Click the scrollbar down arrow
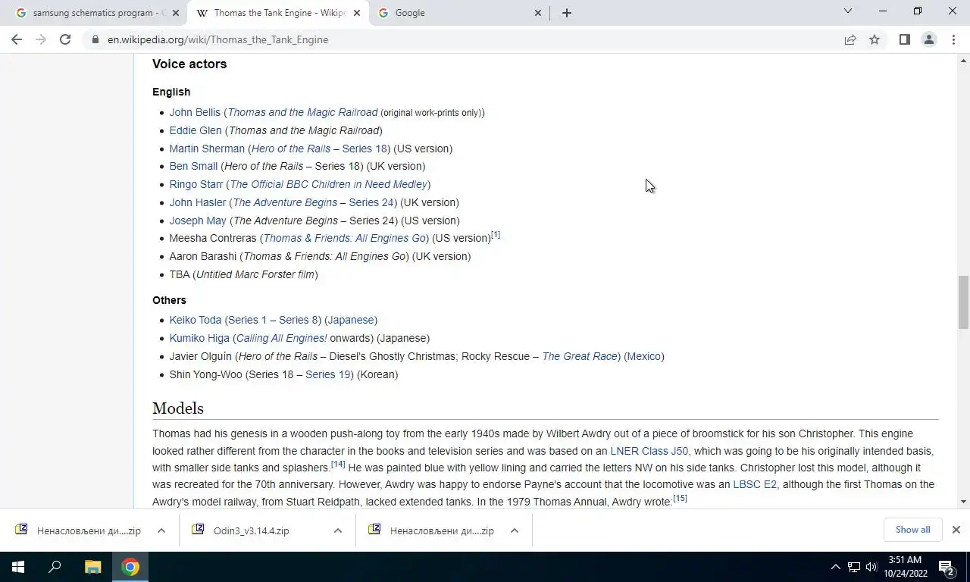 tap(964, 502)
